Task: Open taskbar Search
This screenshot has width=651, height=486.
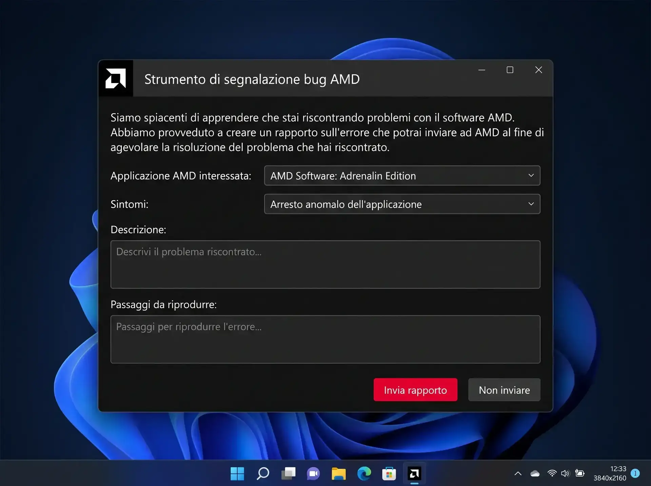Action: (263, 473)
